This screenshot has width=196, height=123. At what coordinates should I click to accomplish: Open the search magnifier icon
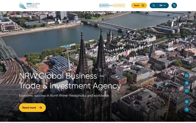click(x=154, y=5)
